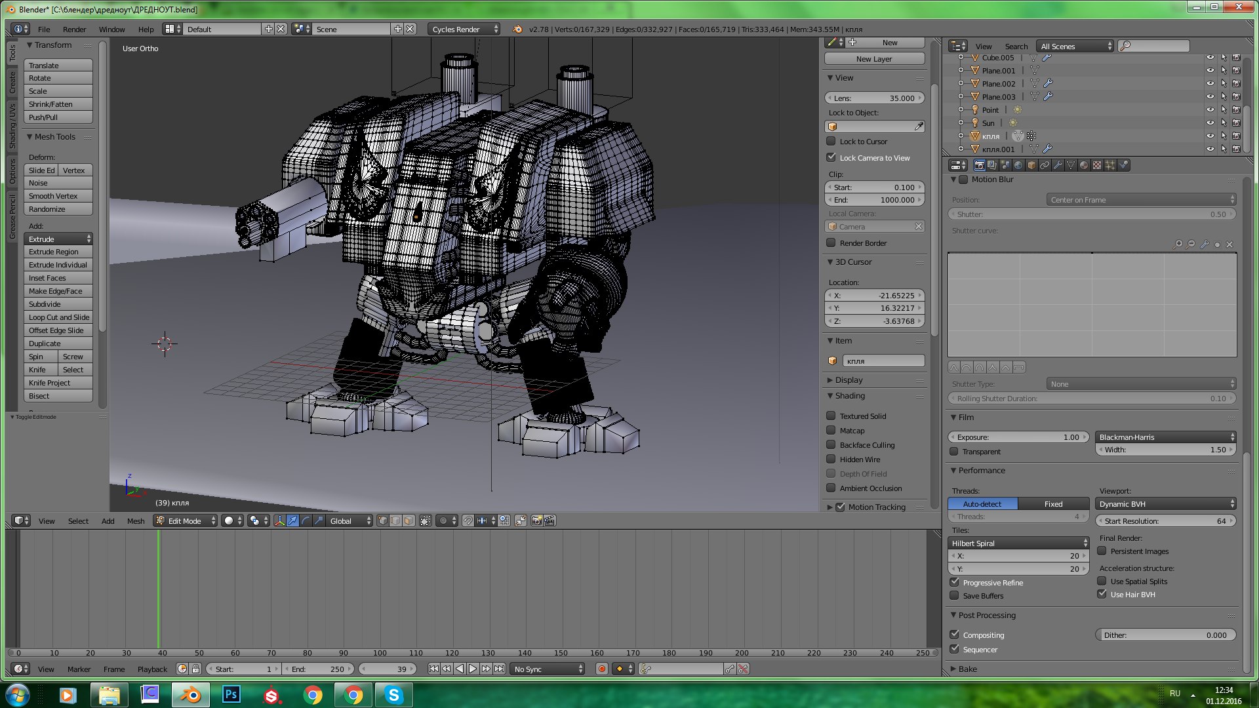
Task: Open the File menu
Action: pyautogui.click(x=44, y=29)
